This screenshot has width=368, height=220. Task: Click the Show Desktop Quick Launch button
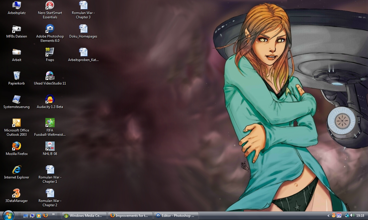(x=26, y=216)
